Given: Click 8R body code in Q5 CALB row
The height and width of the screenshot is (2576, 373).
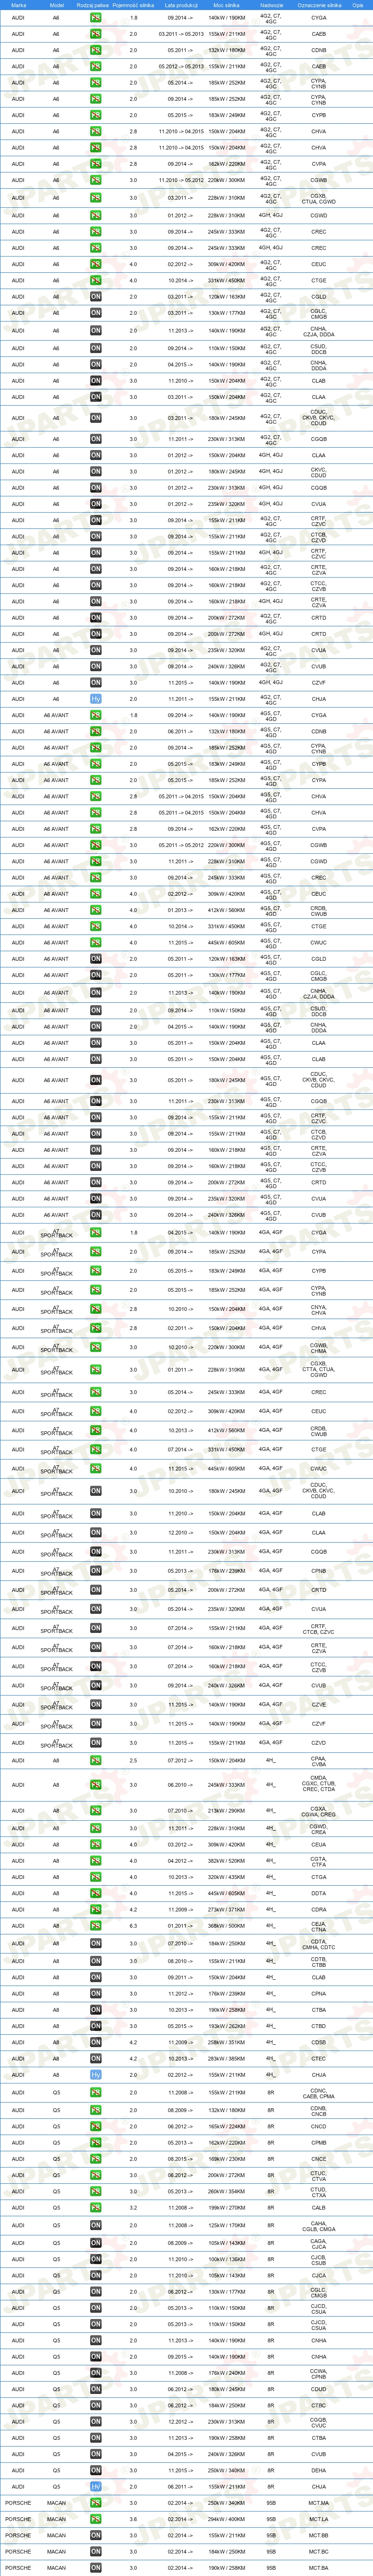Looking at the screenshot, I should click(x=271, y=2207).
